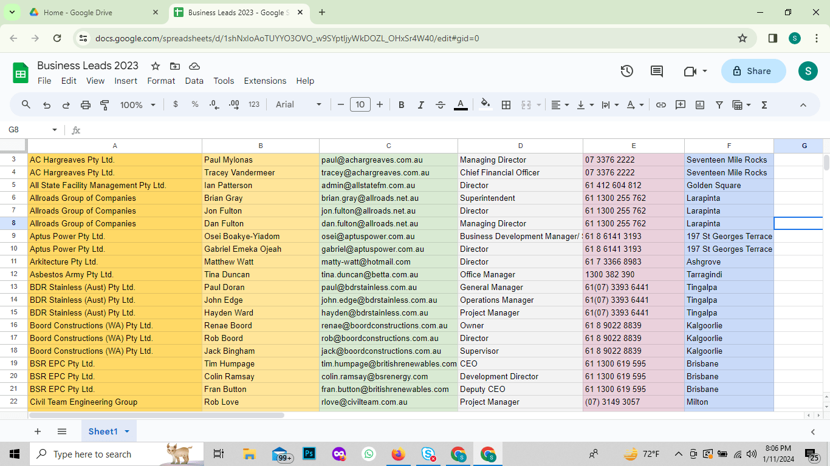Open the Insert menu
Viewport: 830px width, 466px height.
click(126, 81)
